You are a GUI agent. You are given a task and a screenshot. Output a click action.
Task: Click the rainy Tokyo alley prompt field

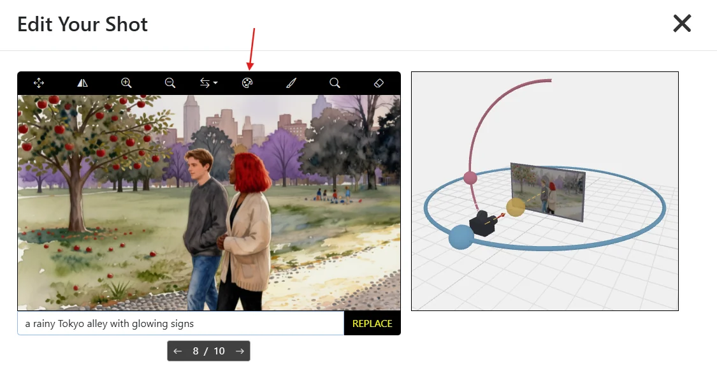[178, 323]
